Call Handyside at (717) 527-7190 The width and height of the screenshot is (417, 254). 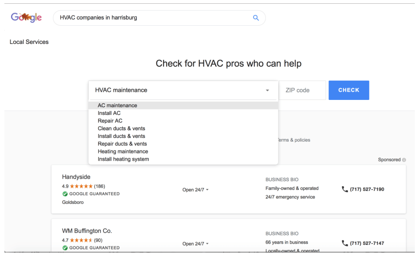point(367,189)
